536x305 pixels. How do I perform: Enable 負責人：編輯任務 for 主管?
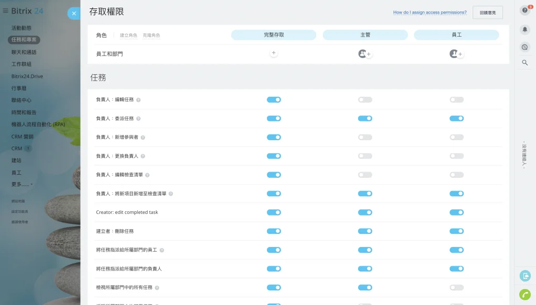pos(365,99)
